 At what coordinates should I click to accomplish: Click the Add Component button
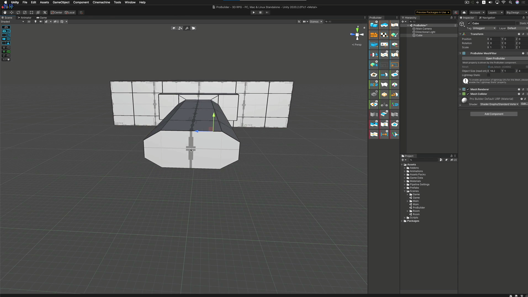pos(494,114)
